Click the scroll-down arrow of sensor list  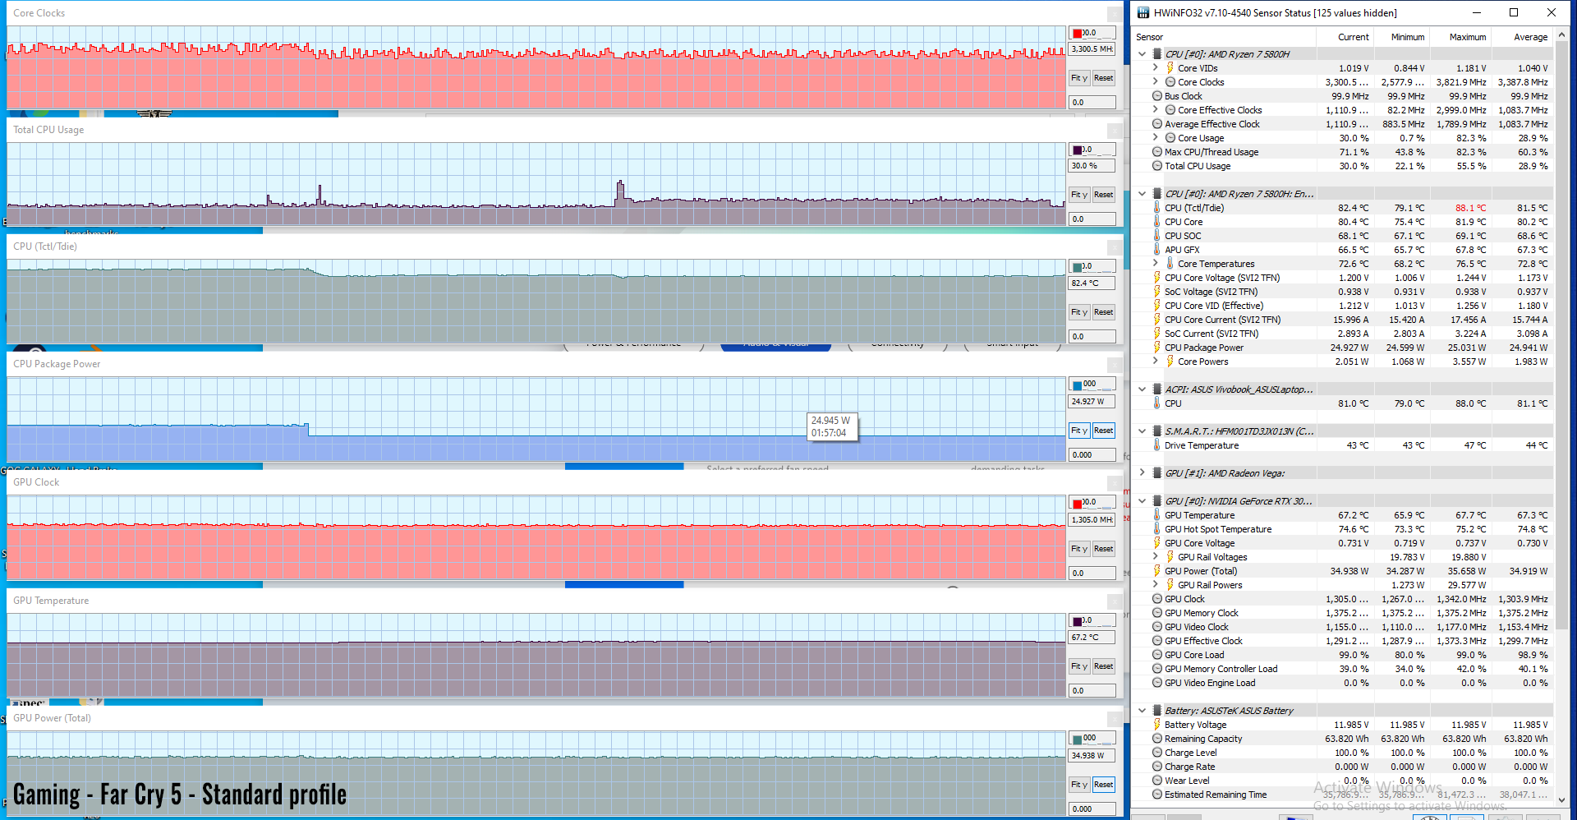click(1561, 800)
